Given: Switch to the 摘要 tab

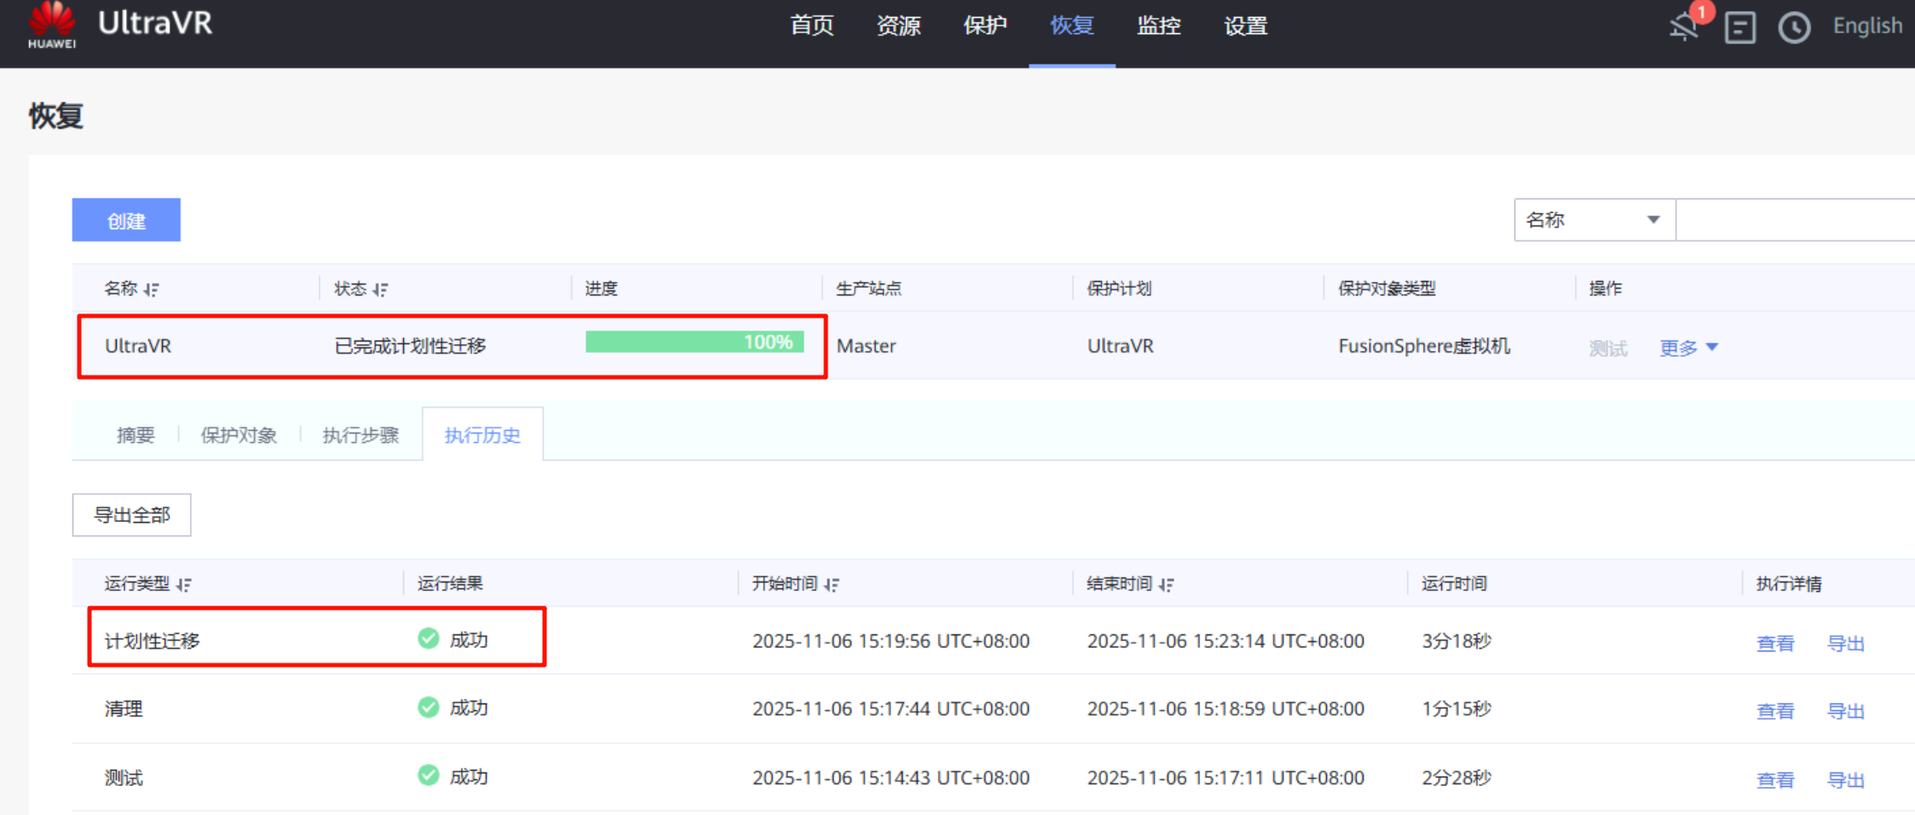Looking at the screenshot, I should click(x=136, y=435).
